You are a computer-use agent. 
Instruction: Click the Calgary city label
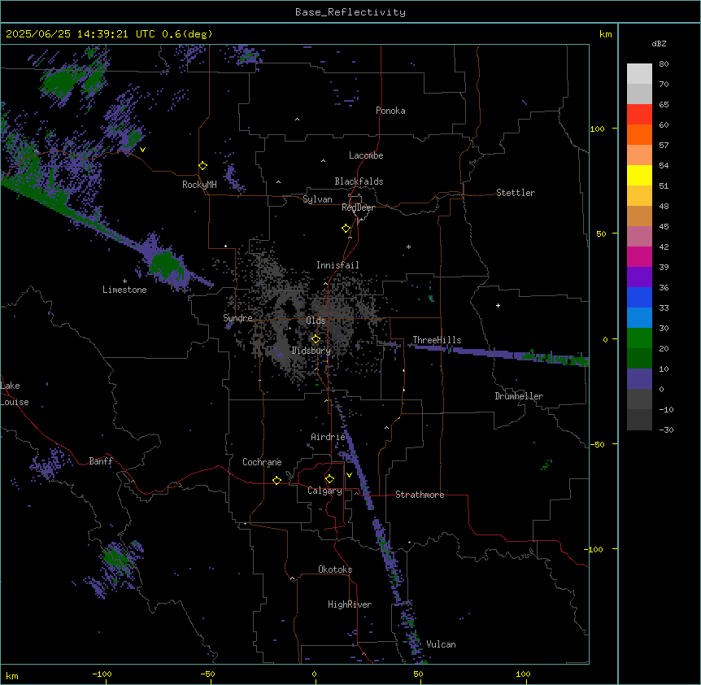tap(324, 491)
